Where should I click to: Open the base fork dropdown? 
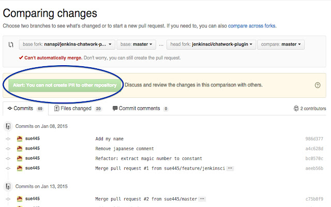point(67,45)
